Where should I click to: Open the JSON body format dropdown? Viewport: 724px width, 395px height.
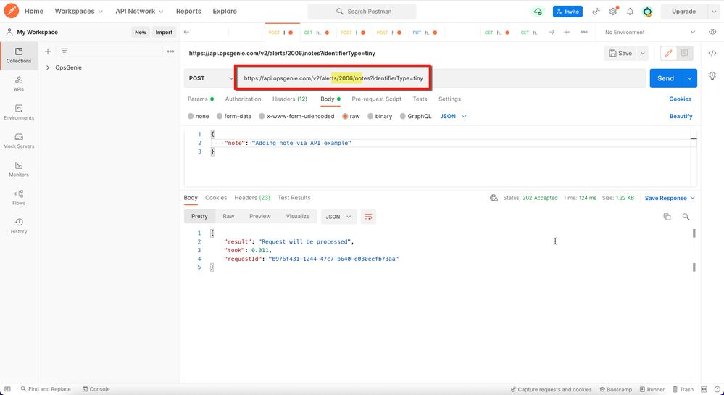[x=453, y=117]
